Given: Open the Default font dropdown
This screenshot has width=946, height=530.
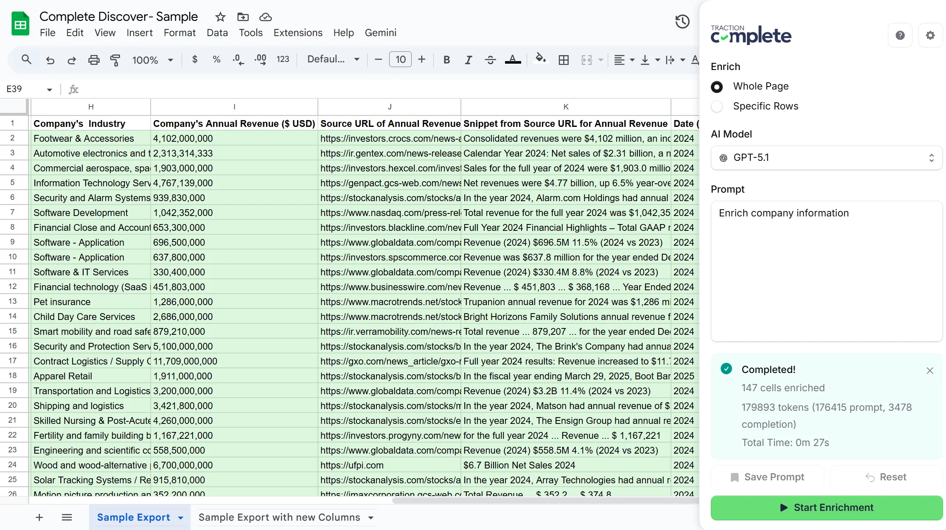Looking at the screenshot, I should (x=333, y=59).
